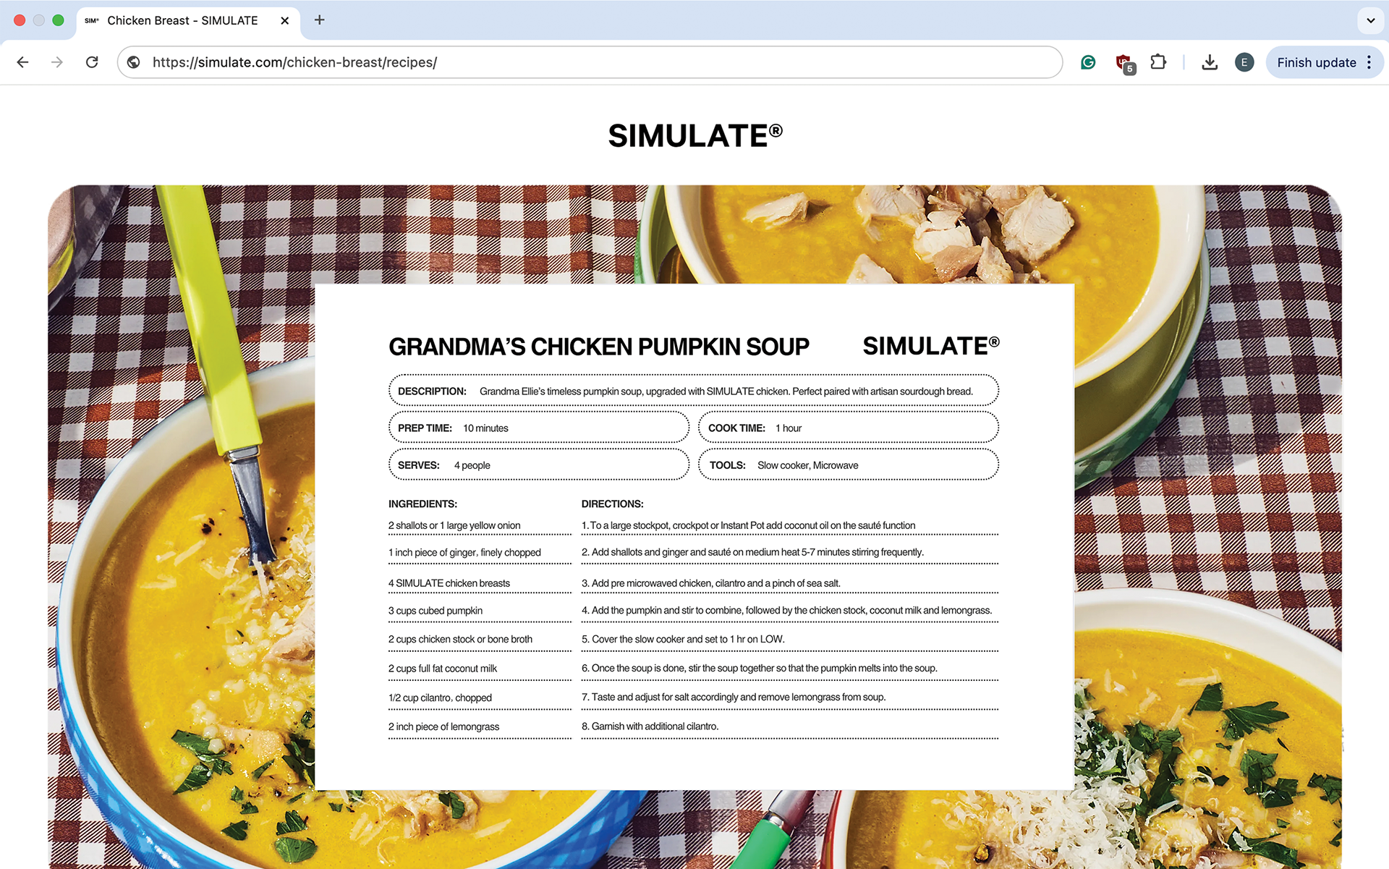Click step 8 'Garnish with additional cilantro'

point(650,726)
